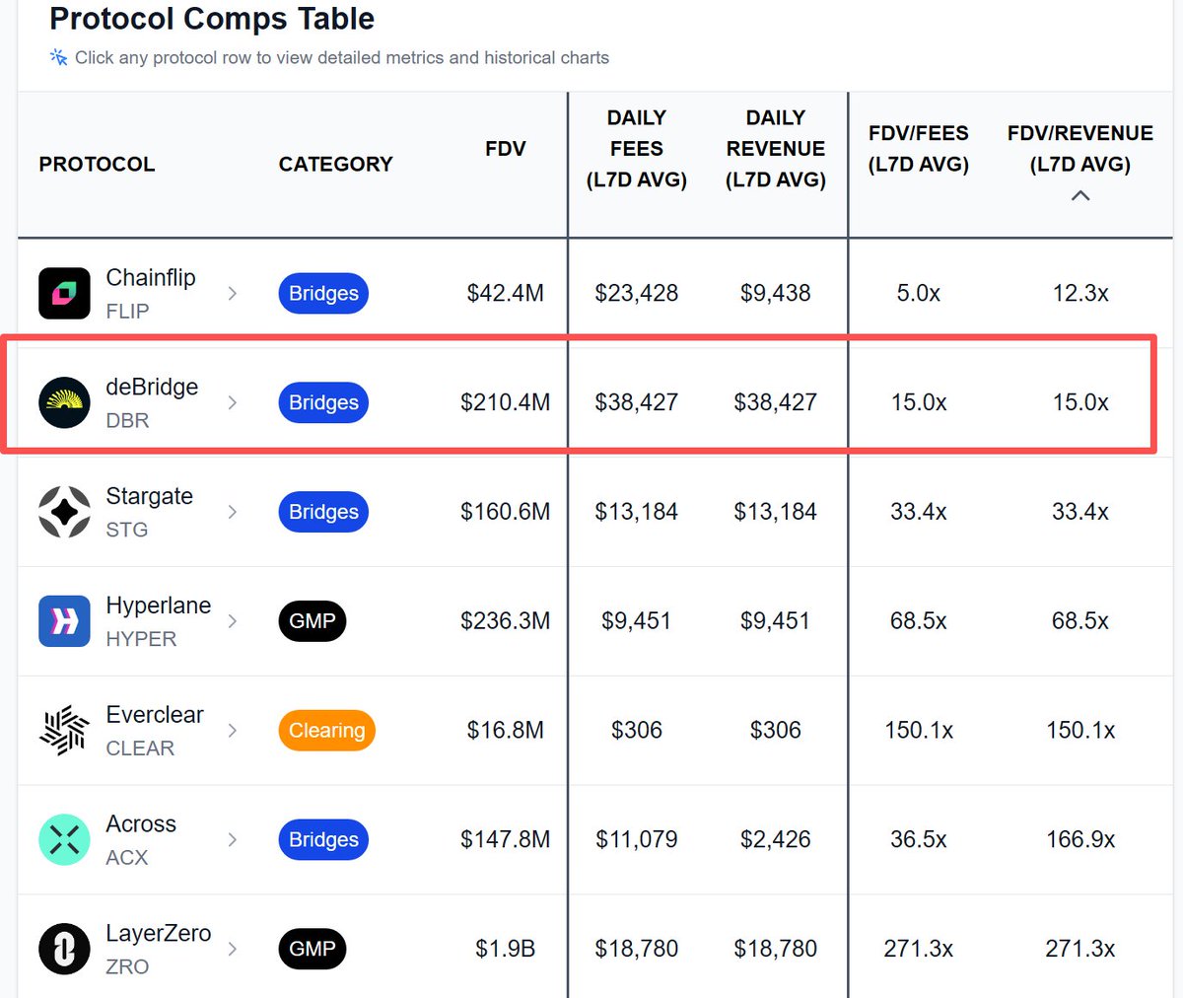Open Across protocol name
1183x998 pixels.
141,824
